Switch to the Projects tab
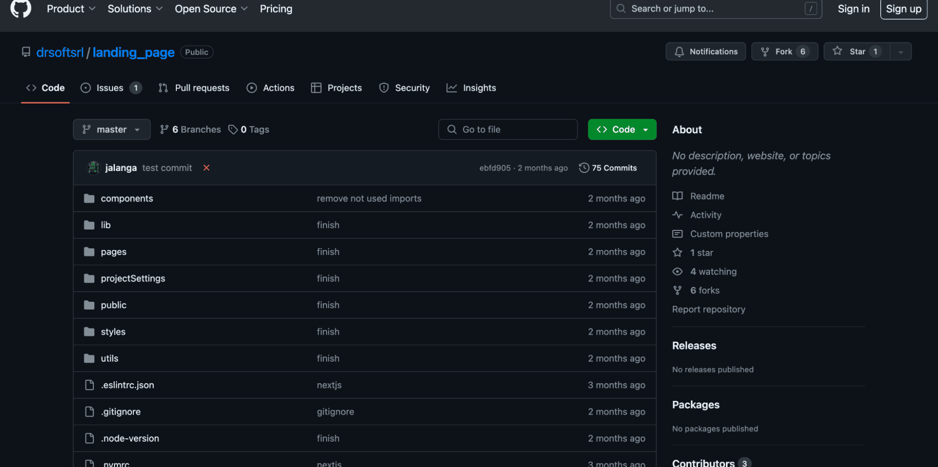Image resolution: width=938 pixels, height=467 pixels. (336, 88)
